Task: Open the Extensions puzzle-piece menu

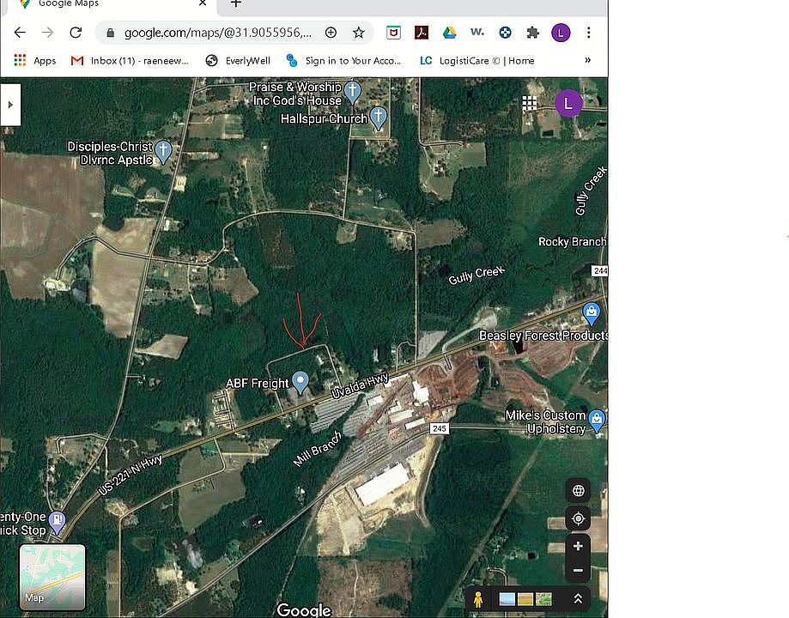Action: coord(532,33)
